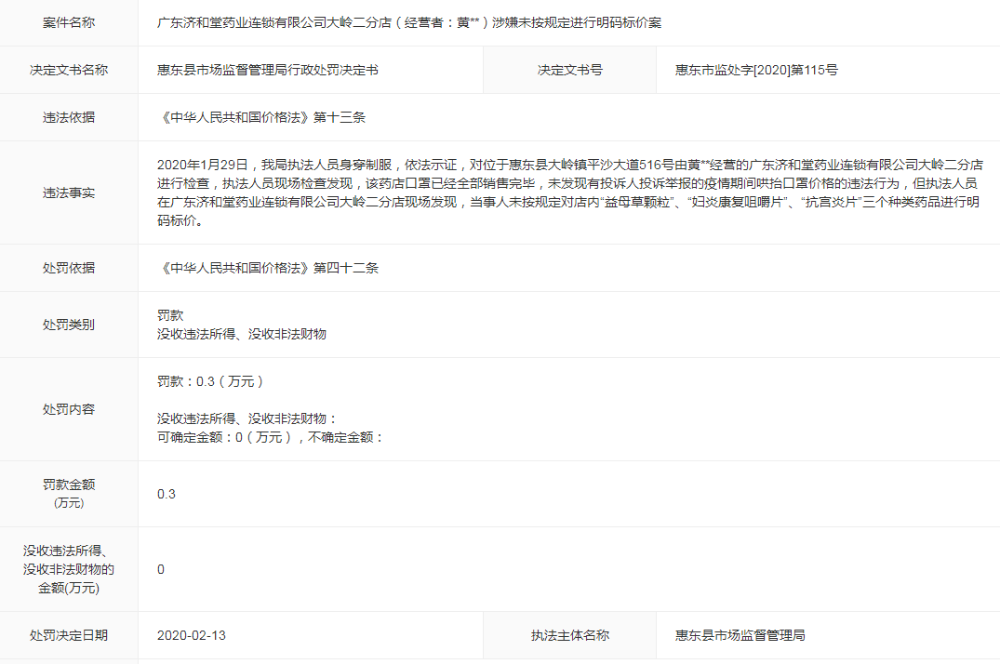Click the 案件名称 label cell
The height and width of the screenshot is (664, 1000).
point(69,23)
